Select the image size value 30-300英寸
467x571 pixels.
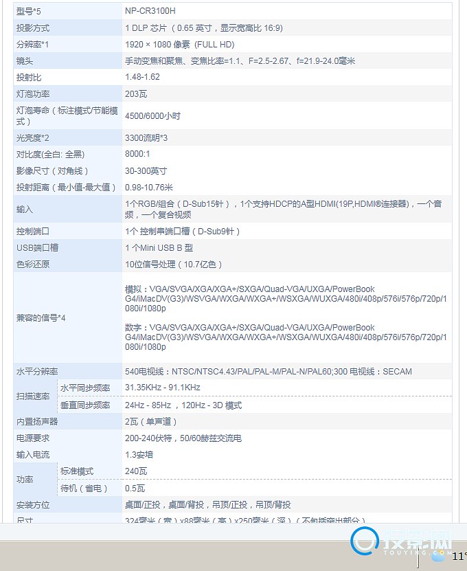[146, 171]
